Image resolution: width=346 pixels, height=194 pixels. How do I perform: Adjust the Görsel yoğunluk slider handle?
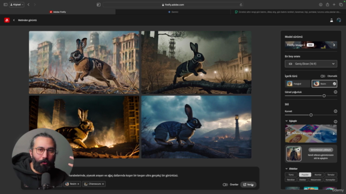pyautogui.click(x=324, y=96)
